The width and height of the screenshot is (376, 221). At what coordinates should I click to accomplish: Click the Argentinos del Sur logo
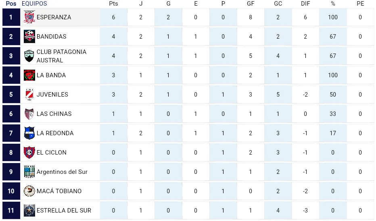click(29, 172)
